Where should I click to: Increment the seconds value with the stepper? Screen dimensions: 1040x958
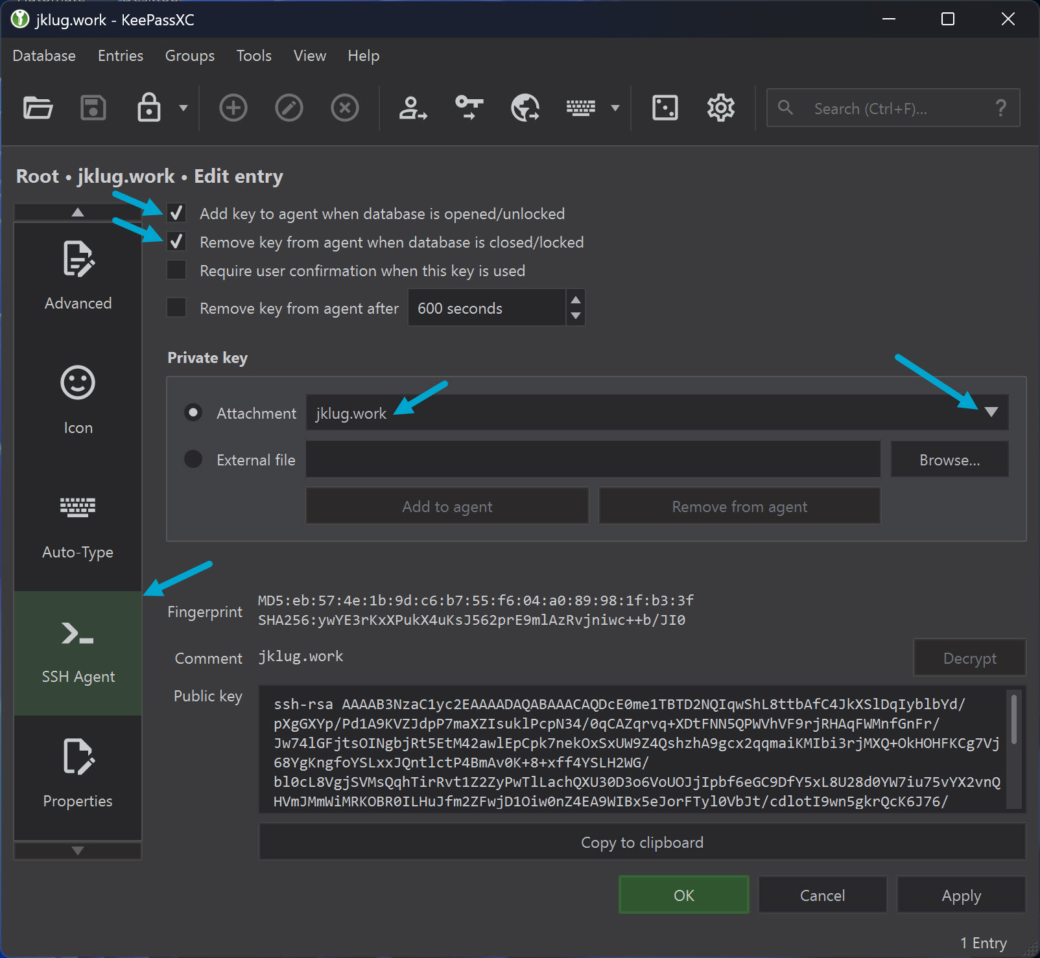[575, 300]
